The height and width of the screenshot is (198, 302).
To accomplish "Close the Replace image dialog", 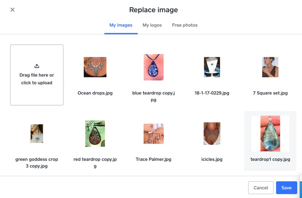I will click(12, 10).
